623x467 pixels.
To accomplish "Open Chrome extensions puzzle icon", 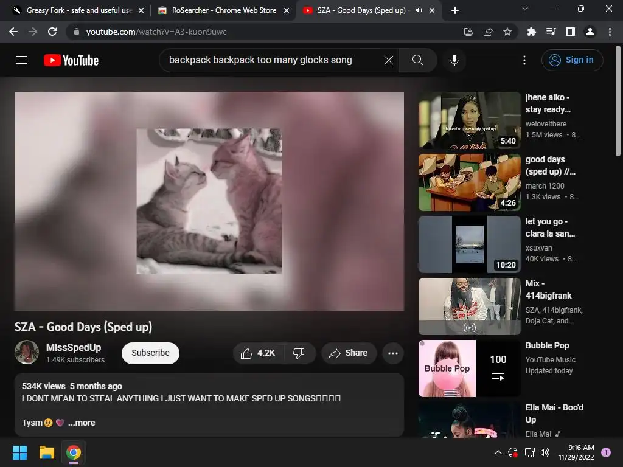I will (531, 32).
